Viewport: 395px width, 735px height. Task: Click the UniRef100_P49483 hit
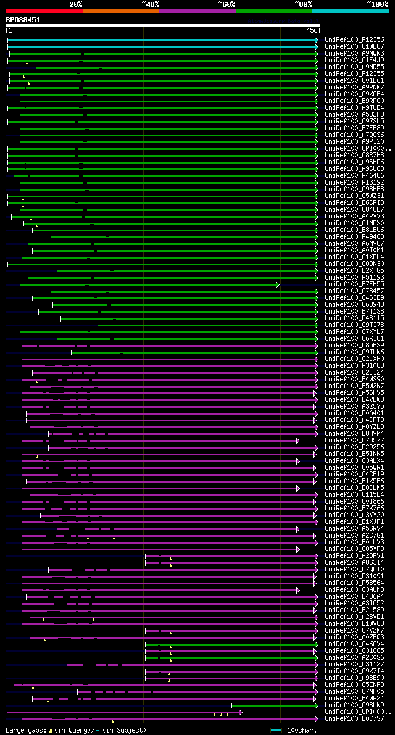pyautogui.click(x=354, y=237)
